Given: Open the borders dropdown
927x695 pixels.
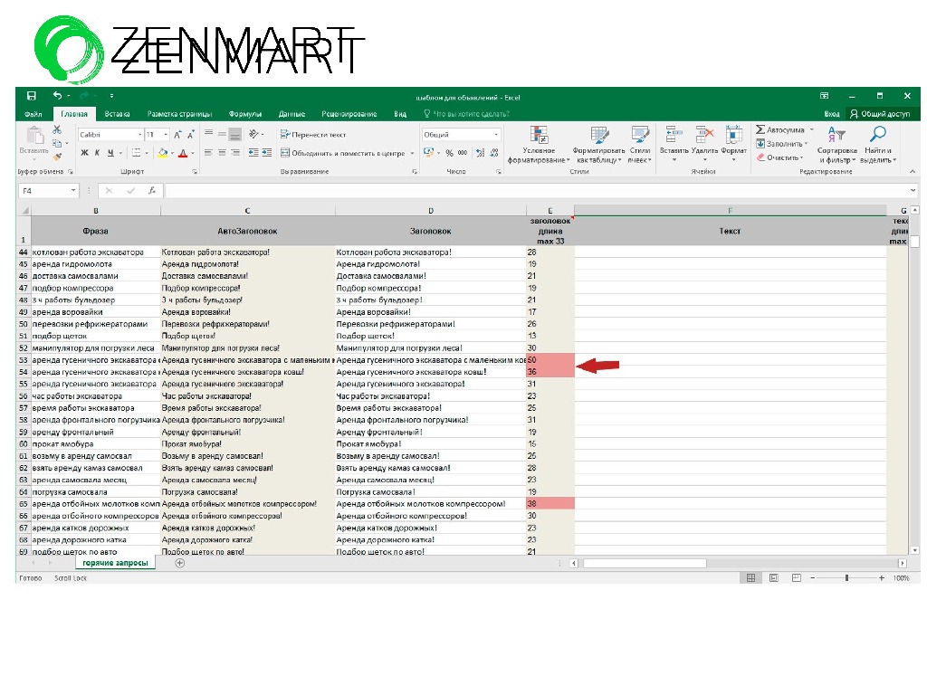Looking at the screenshot, I should (x=146, y=153).
